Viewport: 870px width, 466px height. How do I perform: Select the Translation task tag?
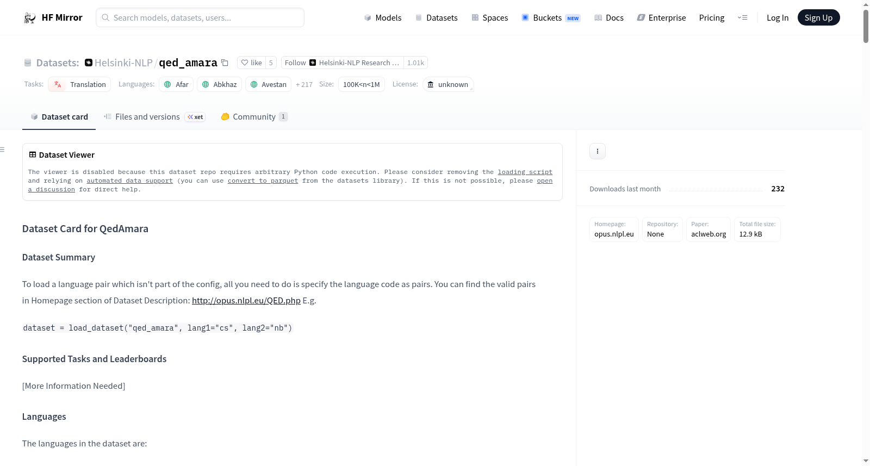pos(79,84)
